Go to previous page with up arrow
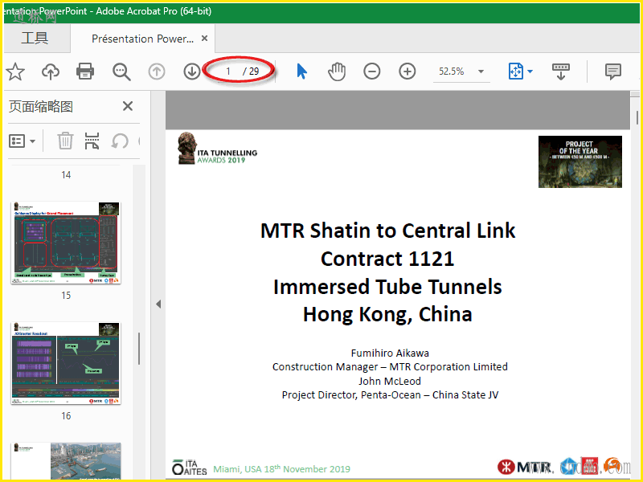The height and width of the screenshot is (482, 643). pos(156,71)
